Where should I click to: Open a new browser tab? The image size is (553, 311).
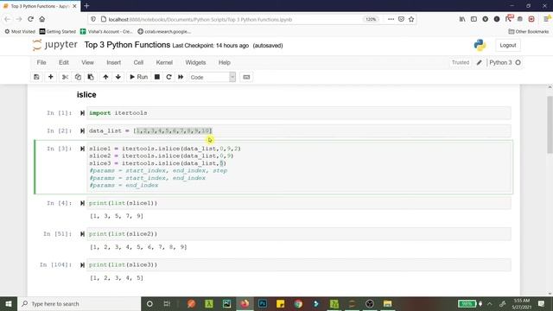click(86, 6)
